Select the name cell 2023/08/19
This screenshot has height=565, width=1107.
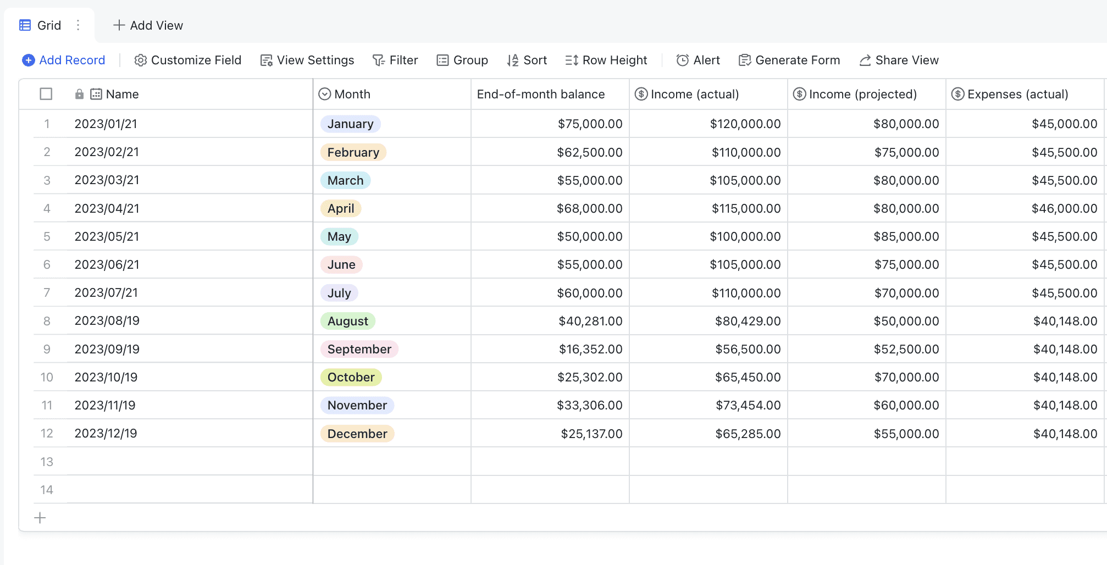tap(190, 321)
